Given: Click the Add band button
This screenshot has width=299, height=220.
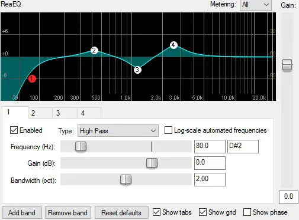Looking at the screenshot, I should click(x=22, y=213).
